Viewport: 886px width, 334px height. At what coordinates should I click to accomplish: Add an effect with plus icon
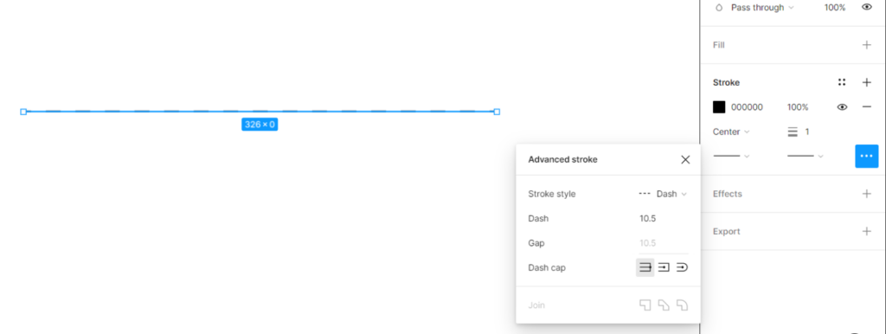click(866, 194)
